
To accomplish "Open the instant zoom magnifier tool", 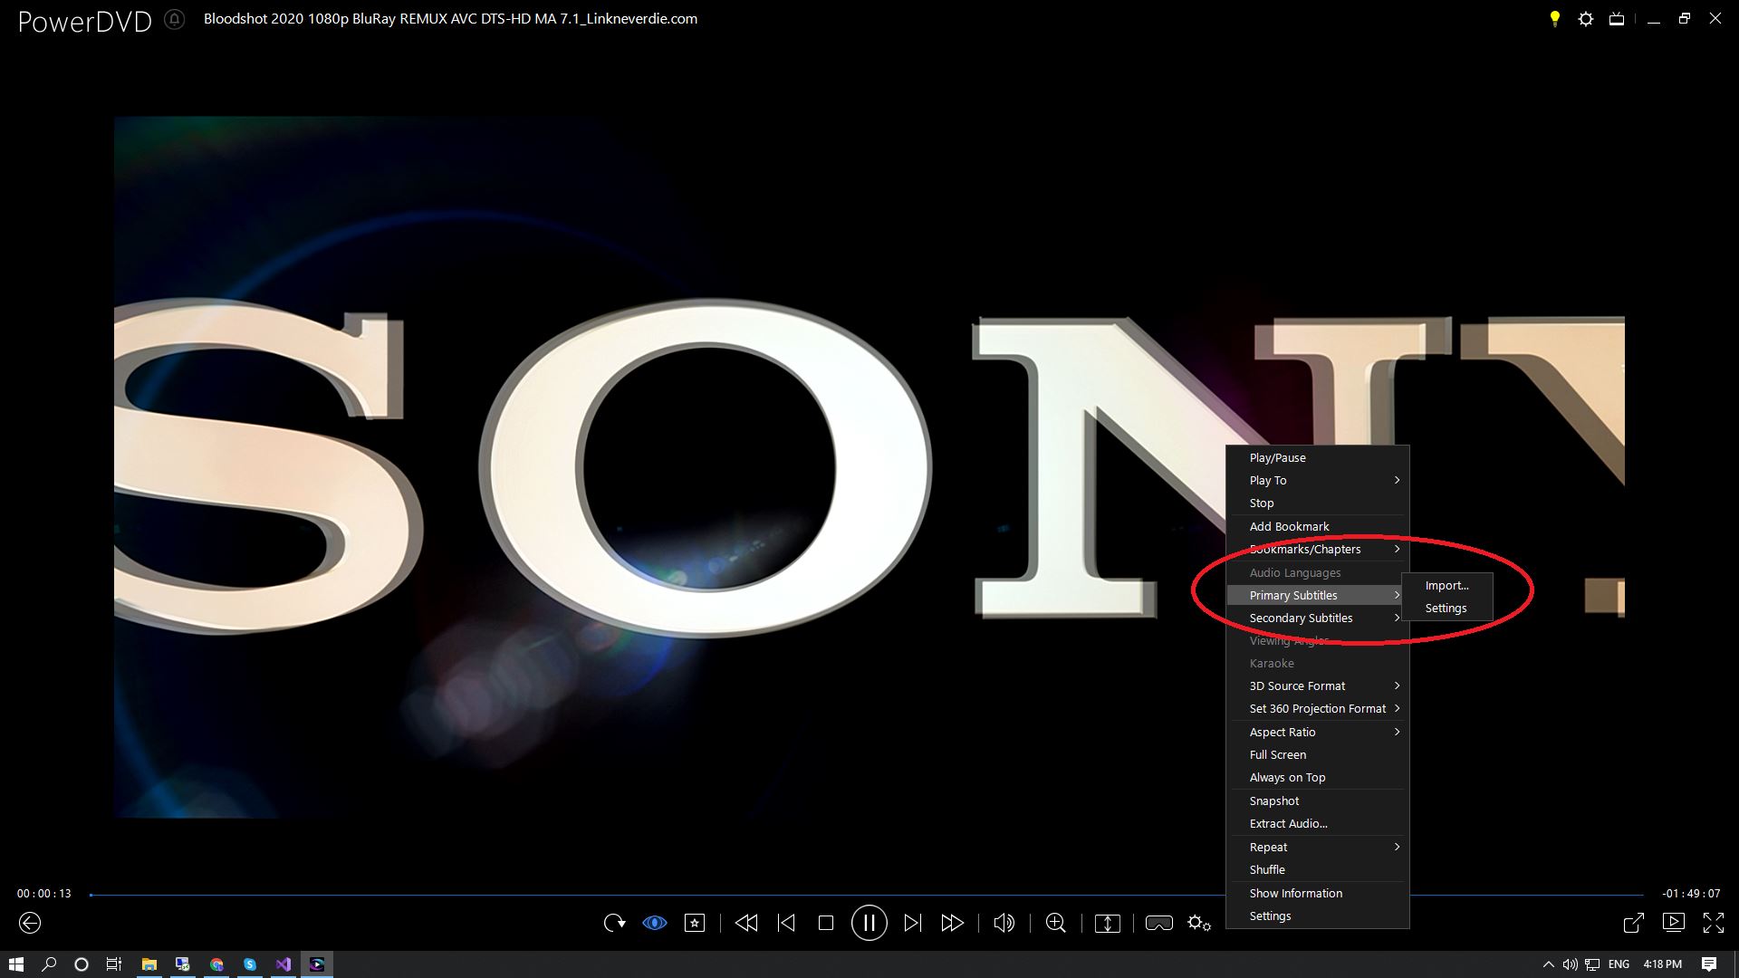I will [x=1055, y=923].
